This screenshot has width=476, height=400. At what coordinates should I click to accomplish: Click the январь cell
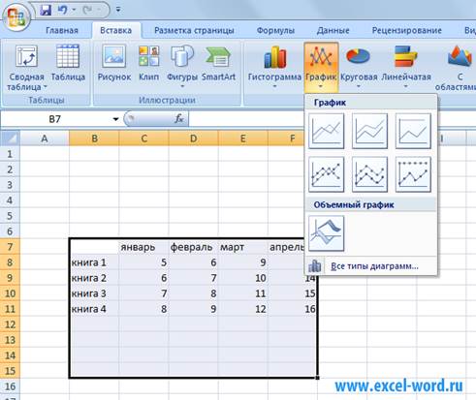(143, 247)
